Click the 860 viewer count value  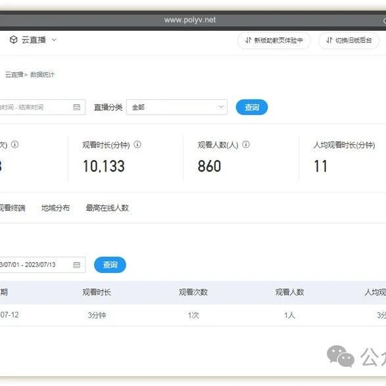[x=209, y=166]
